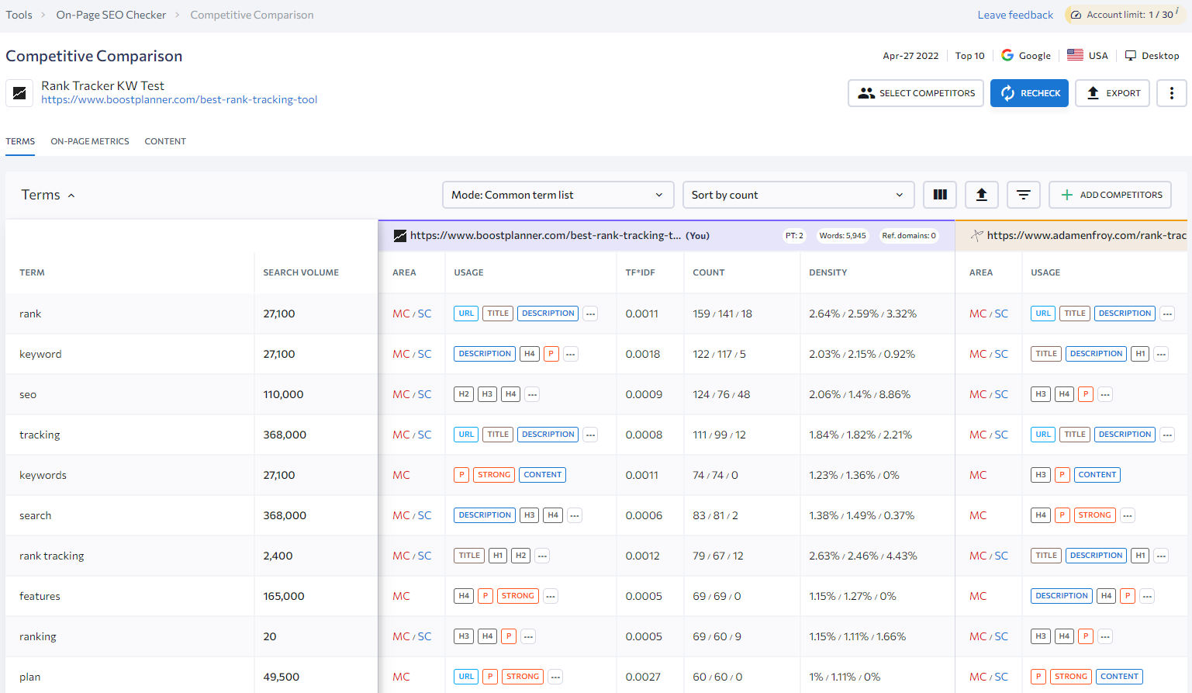Expand competitor usage ellipsis in search row
The width and height of the screenshot is (1192, 693).
(1128, 515)
